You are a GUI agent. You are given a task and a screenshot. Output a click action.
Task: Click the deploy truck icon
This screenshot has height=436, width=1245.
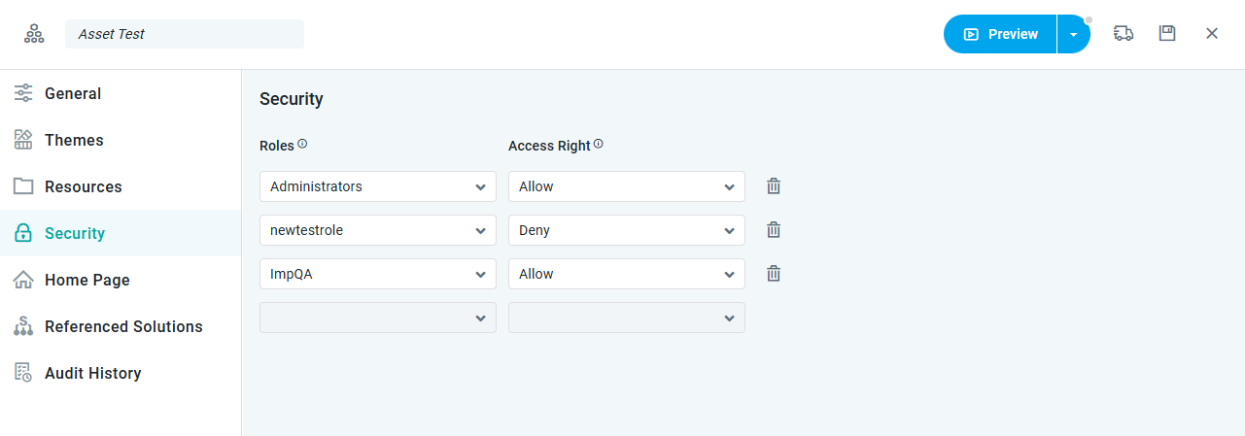[x=1124, y=34]
